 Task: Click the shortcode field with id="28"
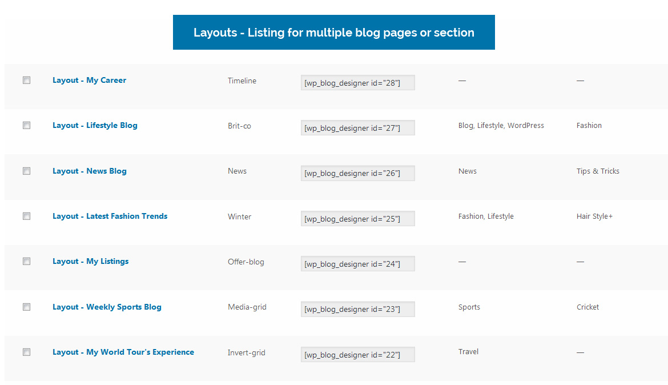(x=358, y=83)
